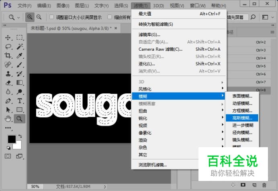Toggle the zoom all windows checkbox
Screen dimensions: 278x191
click(110, 17)
